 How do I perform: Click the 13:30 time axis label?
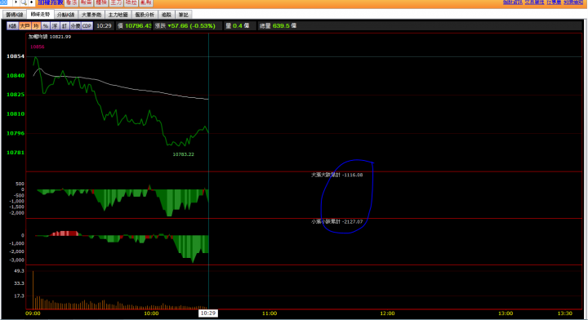565,313
